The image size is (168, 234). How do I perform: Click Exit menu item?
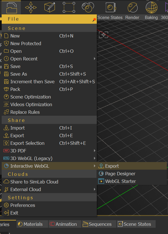(x=49, y=213)
